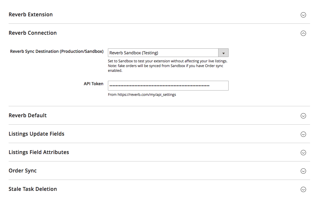Click chevron icon beside Listings Field Attributes

tap(303, 153)
